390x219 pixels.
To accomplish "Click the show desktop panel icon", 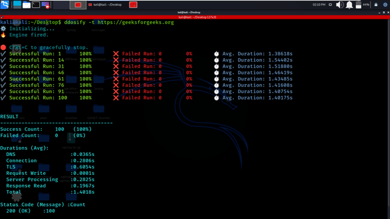I will point(17,5).
